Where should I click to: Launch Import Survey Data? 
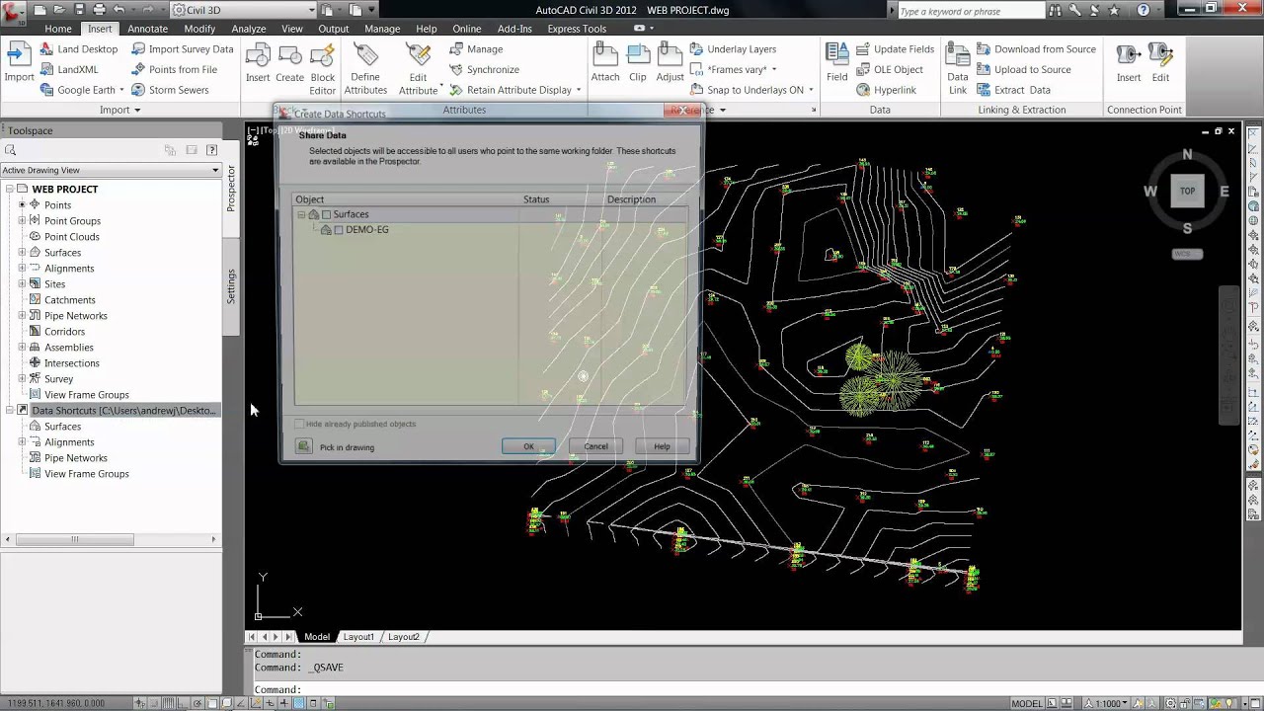coord(183,48)
